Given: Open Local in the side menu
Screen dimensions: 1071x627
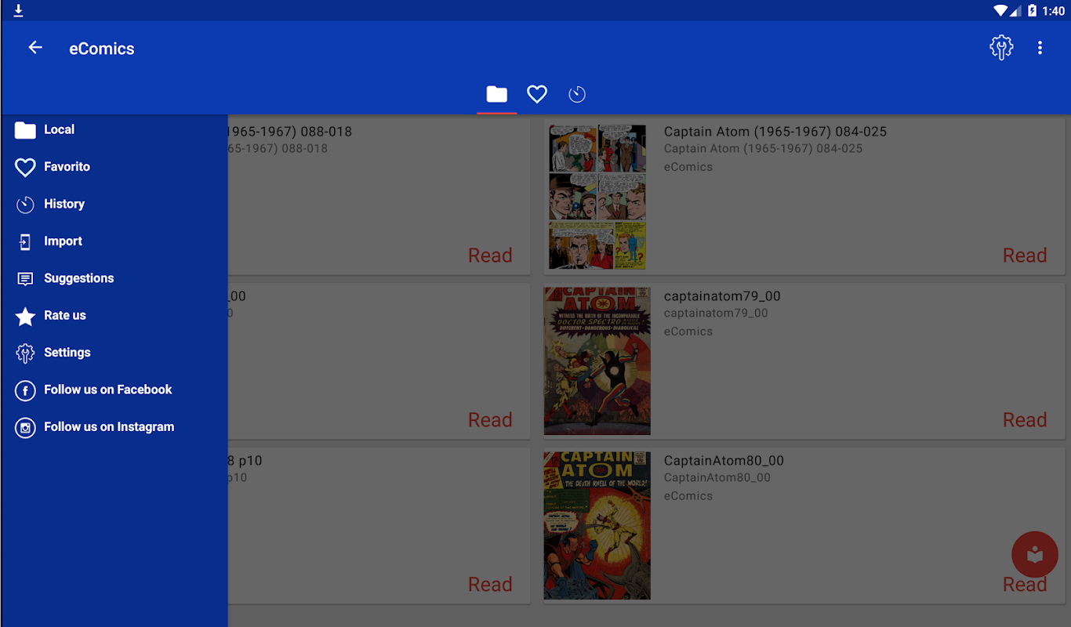Looking at the screenshot, I should (x=114, y=130).
